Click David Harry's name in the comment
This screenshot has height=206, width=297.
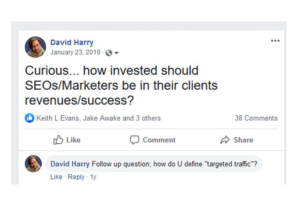click(70, 164)
